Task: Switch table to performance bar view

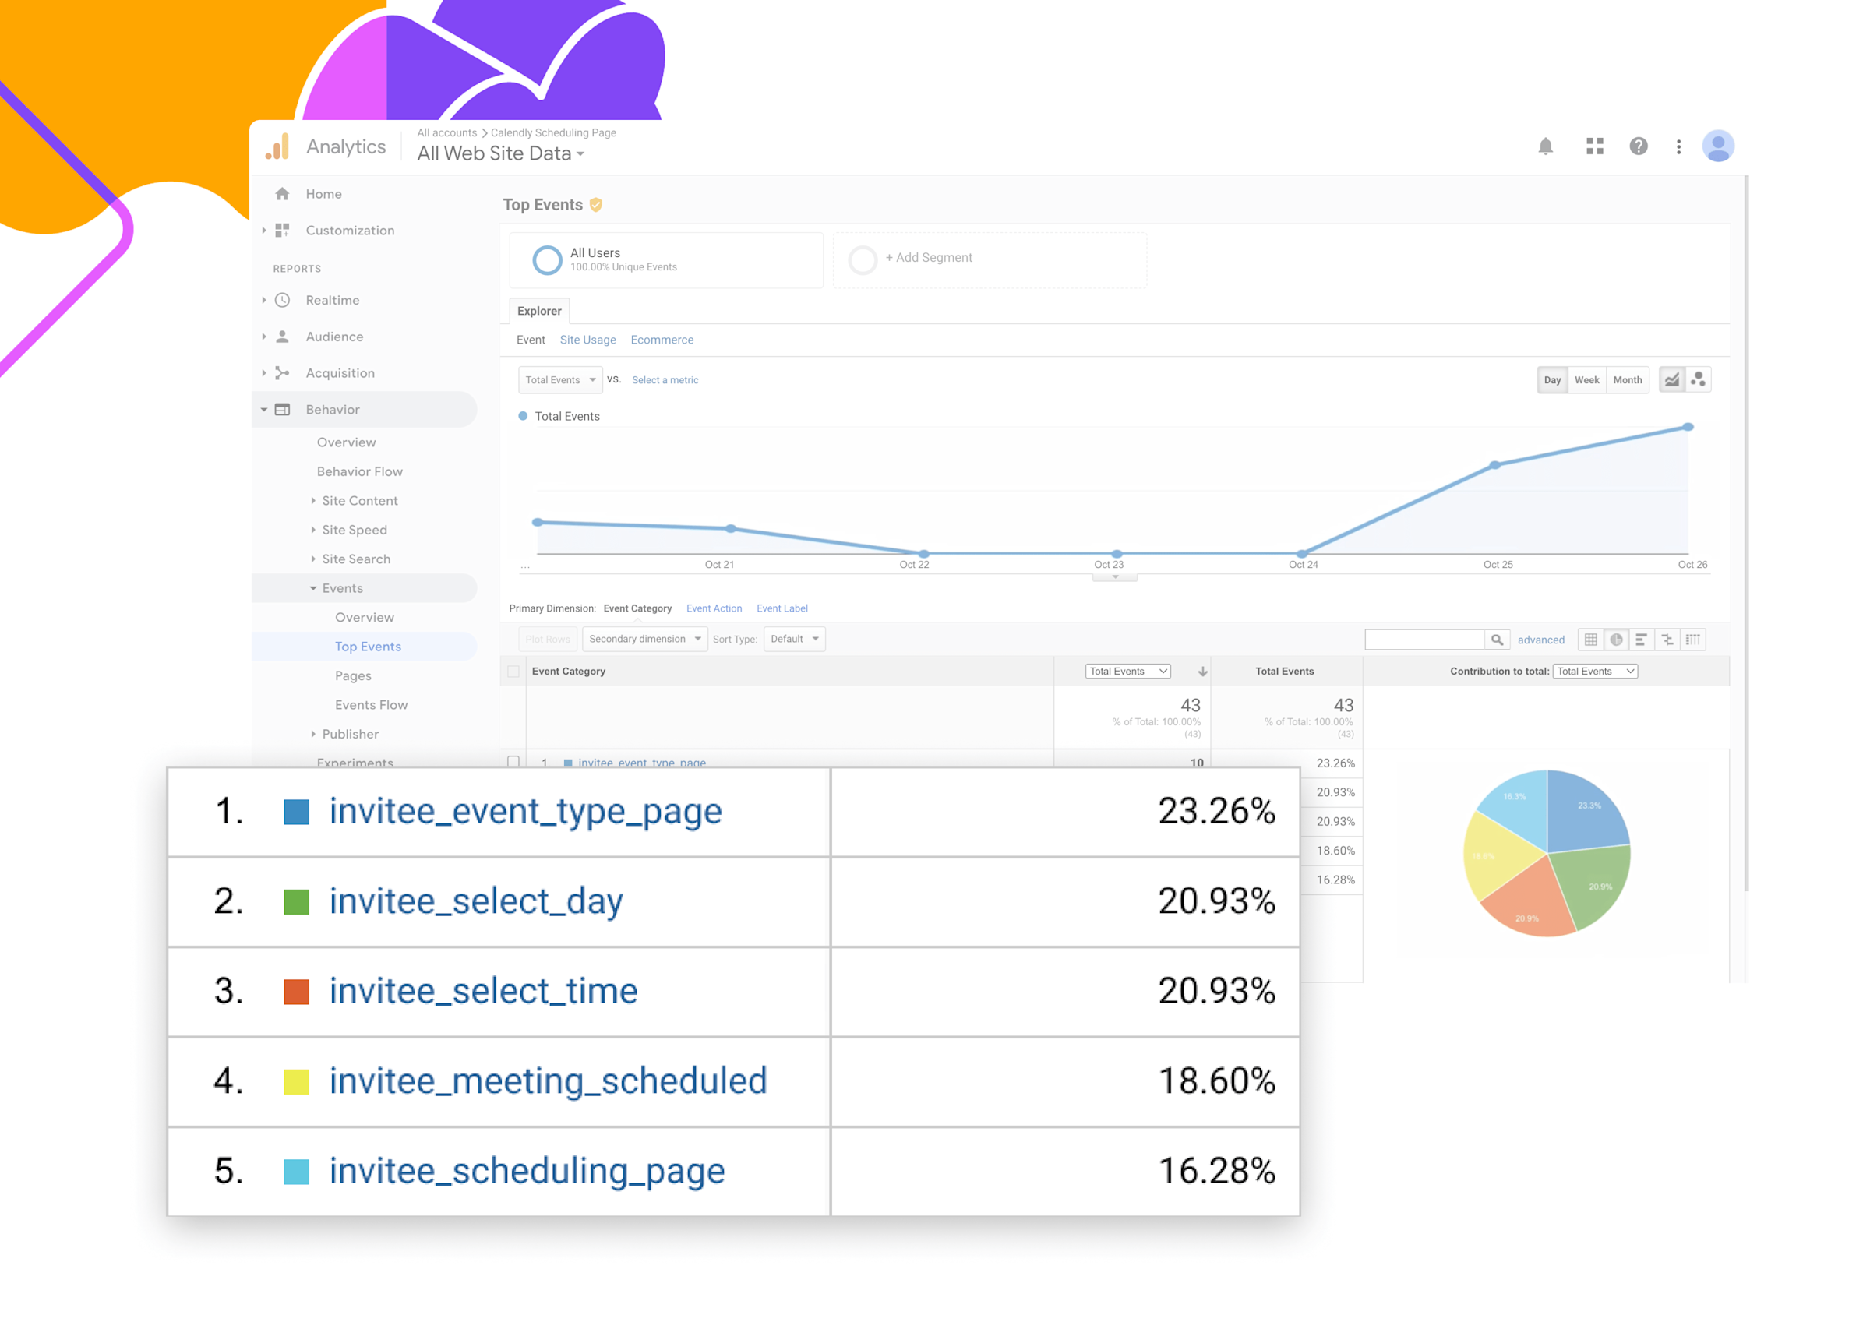Action: coord(1641,640)
